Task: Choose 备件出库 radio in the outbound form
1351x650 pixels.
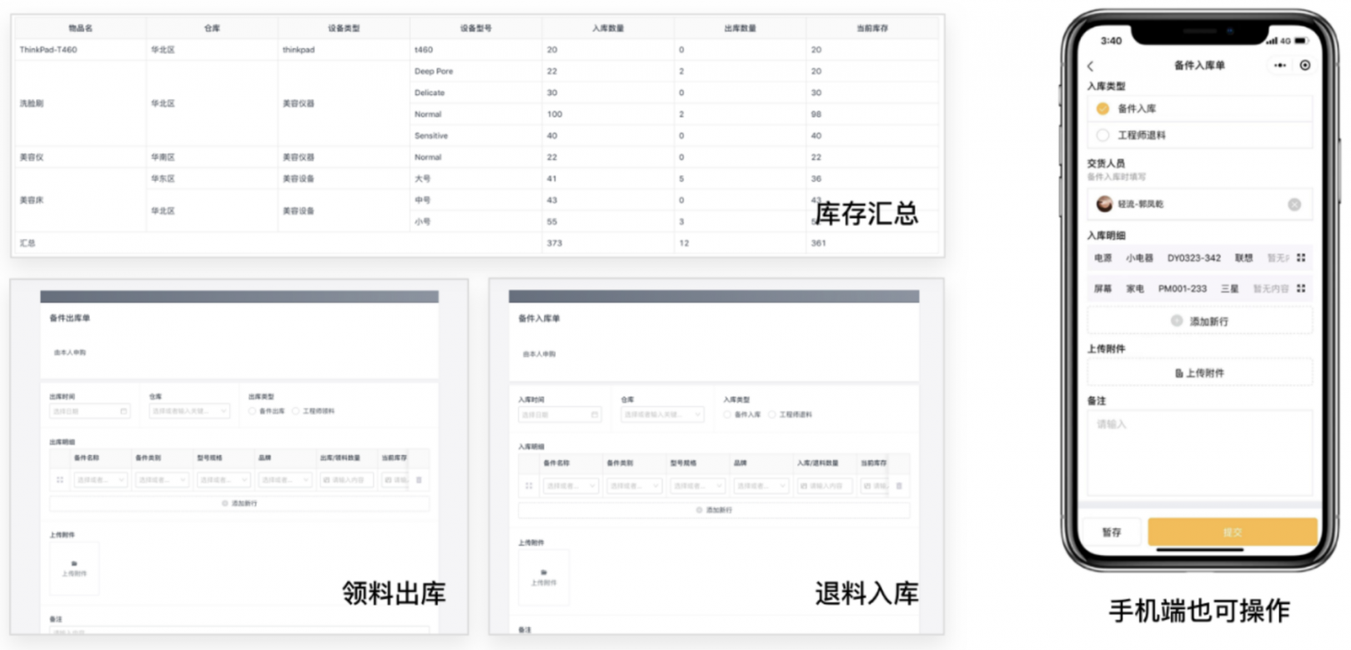Action: (x=253, y=411)
